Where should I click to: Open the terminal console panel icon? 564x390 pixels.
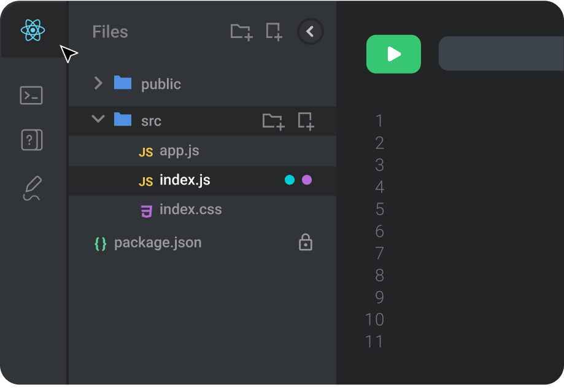pos(31,95)
